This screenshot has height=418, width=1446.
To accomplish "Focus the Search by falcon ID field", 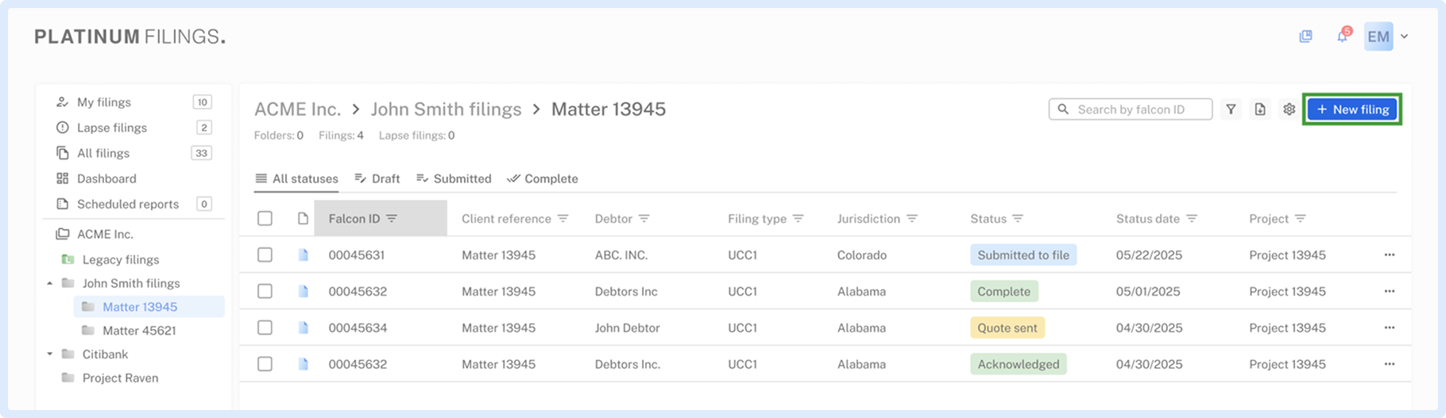I will (x=1131, y=109).
